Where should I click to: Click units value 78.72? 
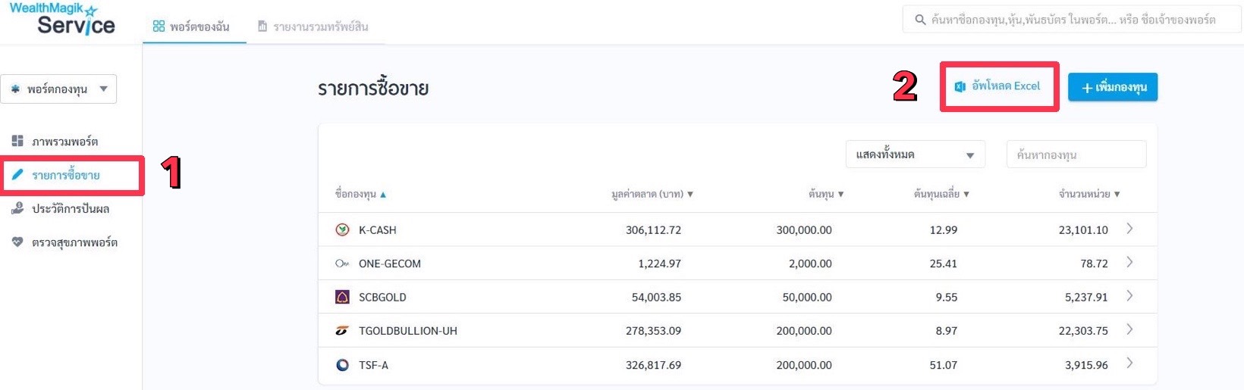point(1094,264)
